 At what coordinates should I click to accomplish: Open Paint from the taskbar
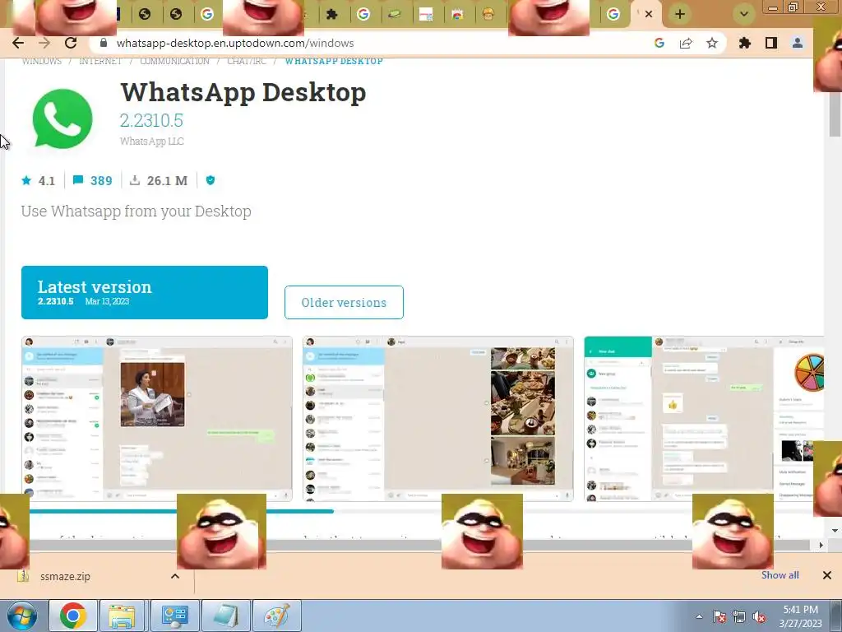pyautogui.click(x=276, y=616)
